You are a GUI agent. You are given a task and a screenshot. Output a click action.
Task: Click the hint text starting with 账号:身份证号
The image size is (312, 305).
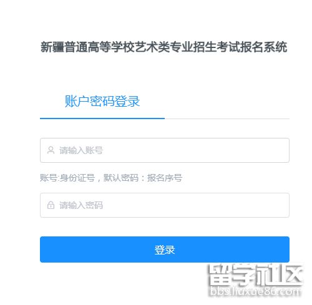point(111,178)
